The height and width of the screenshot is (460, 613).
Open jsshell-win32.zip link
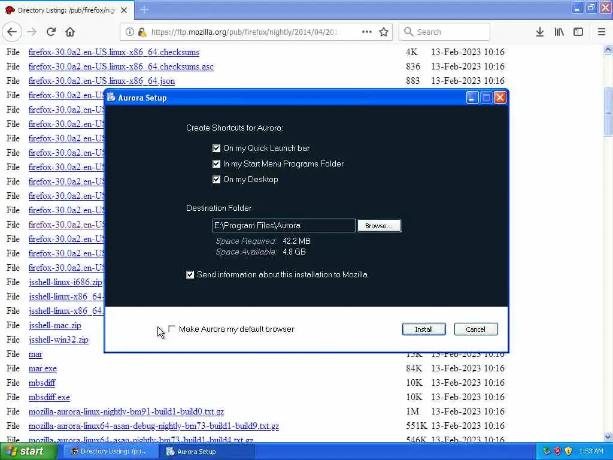tap(58, 340)
